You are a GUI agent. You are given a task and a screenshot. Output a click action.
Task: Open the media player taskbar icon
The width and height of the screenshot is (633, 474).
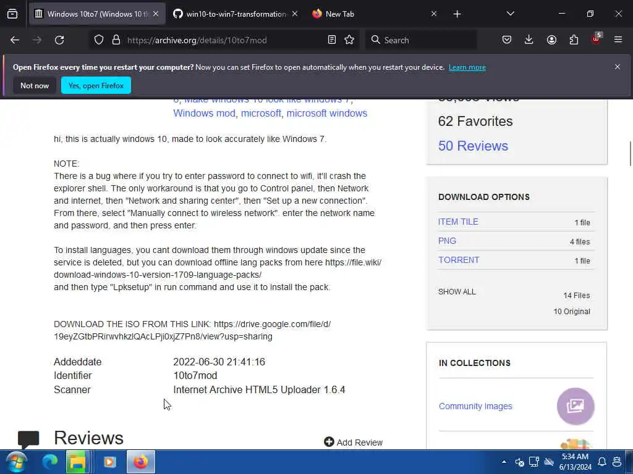tap(109, 462)
